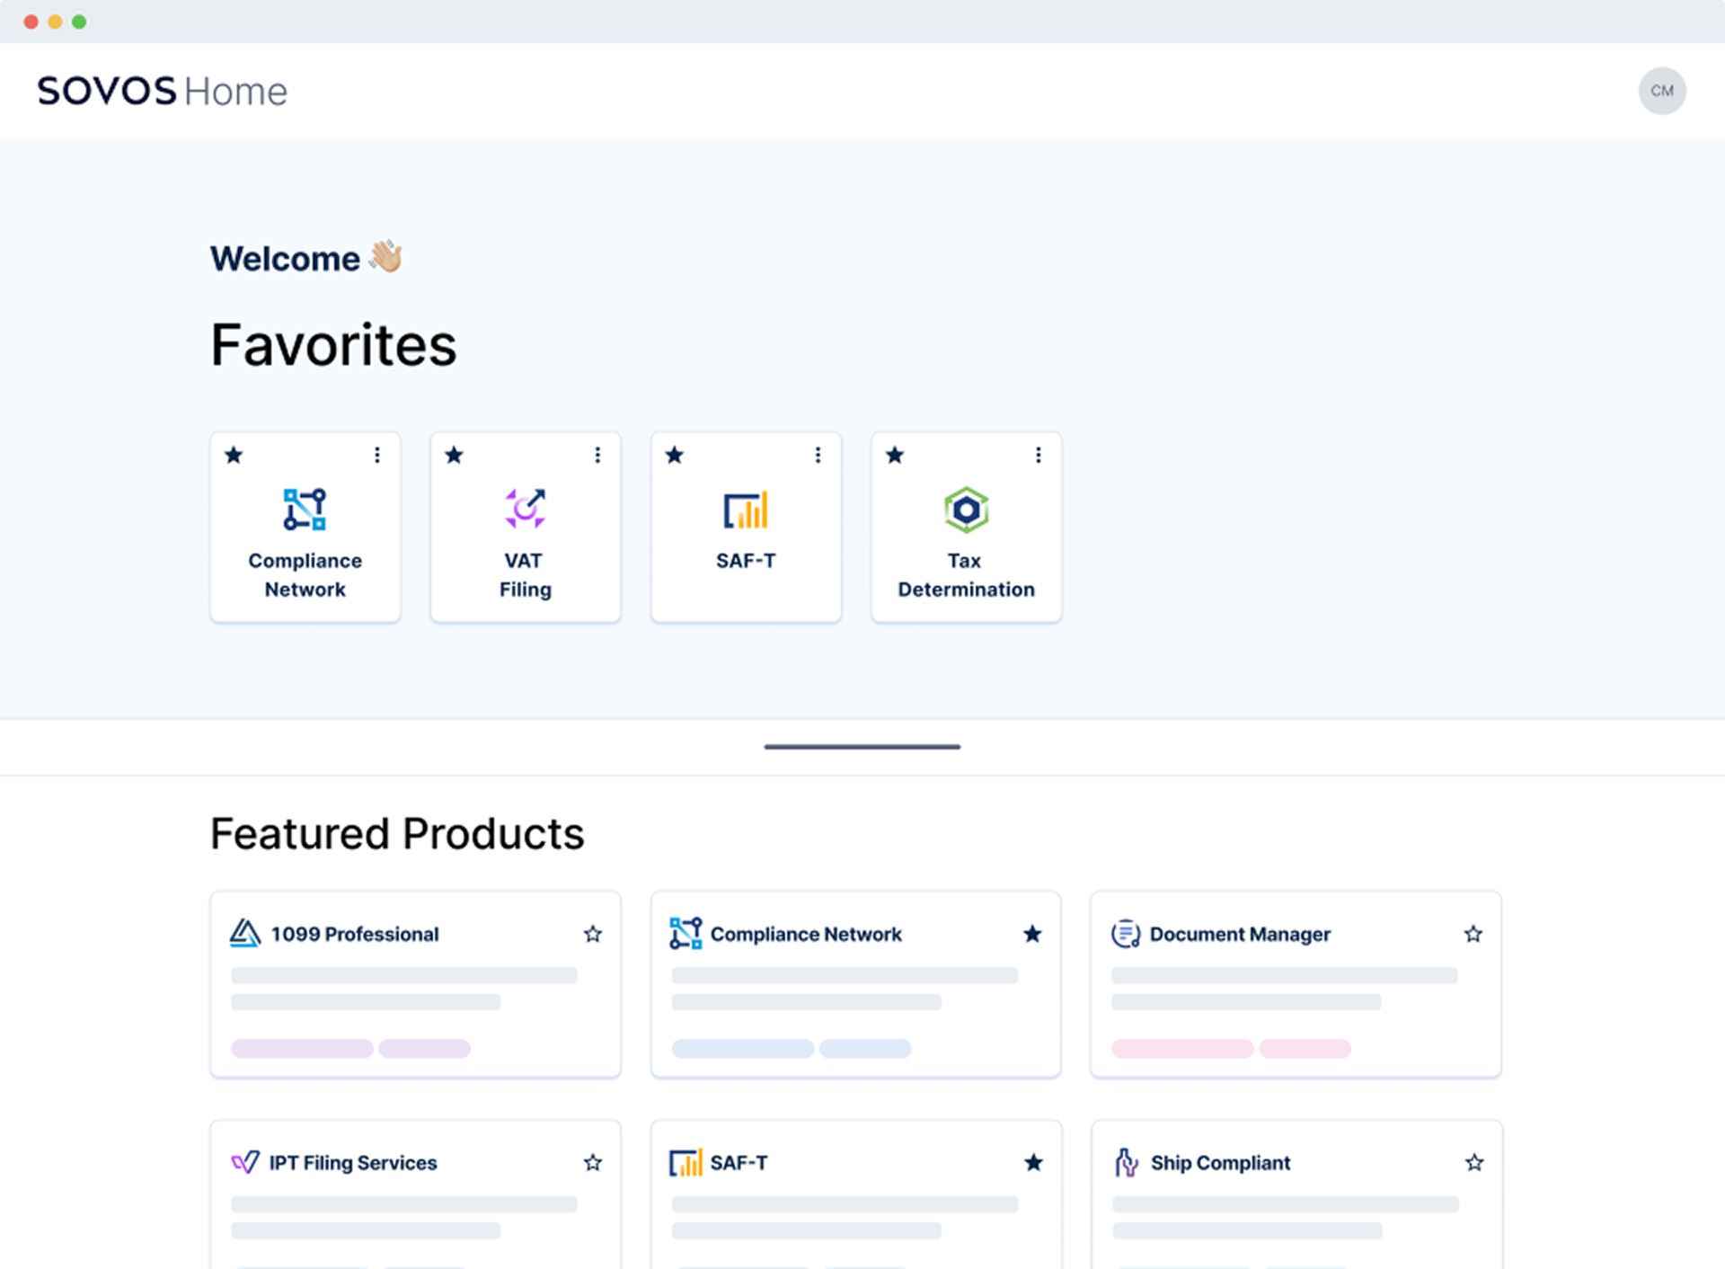Open VAT Filing tile's three-dot menu
1725x1269 pixels.
[x=597, y=455]
